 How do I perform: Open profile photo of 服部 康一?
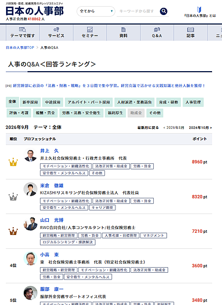[x=31, y=293]
